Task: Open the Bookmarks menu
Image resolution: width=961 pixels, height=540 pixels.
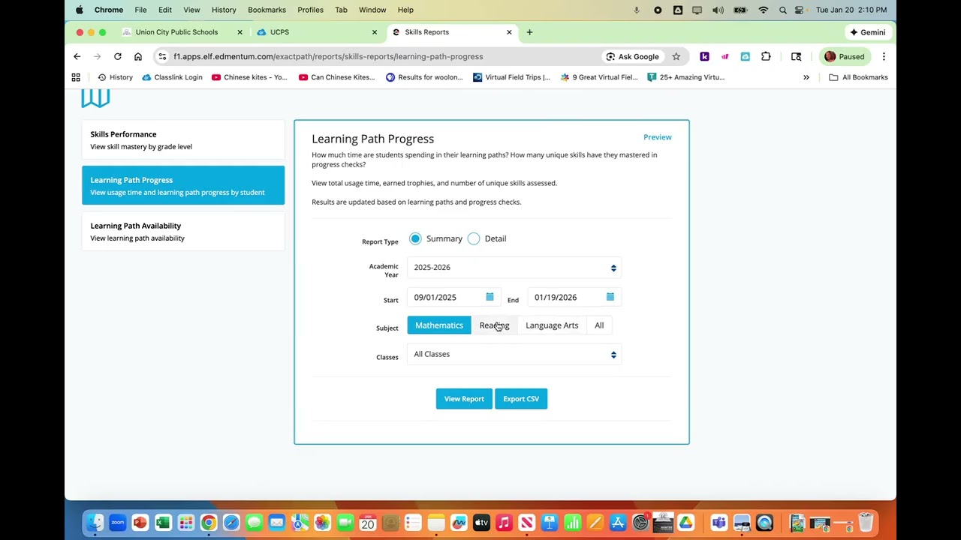Action: 267,10
